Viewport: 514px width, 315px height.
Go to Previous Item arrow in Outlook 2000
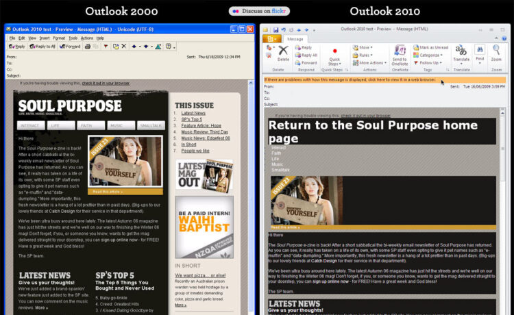pyautogui.click(x=134, y=47)
